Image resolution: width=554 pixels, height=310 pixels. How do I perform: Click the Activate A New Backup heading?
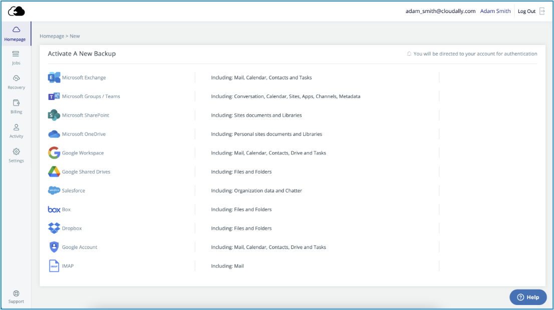coord(82,53)
